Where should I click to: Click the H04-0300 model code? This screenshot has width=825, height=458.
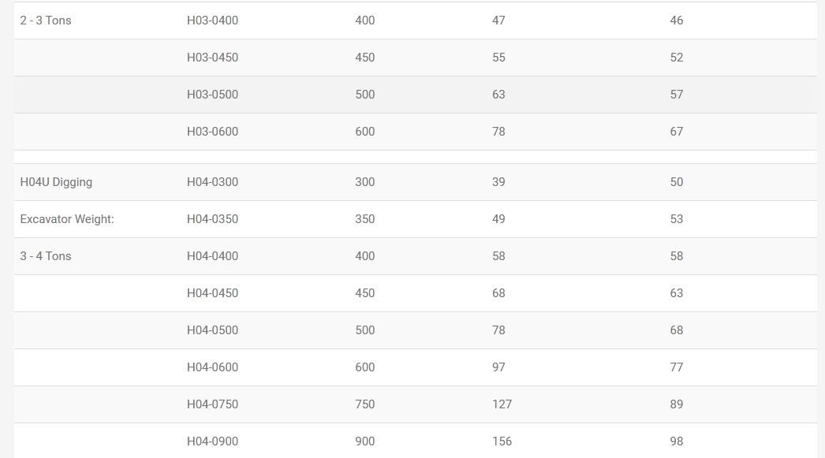coord(212,182)
